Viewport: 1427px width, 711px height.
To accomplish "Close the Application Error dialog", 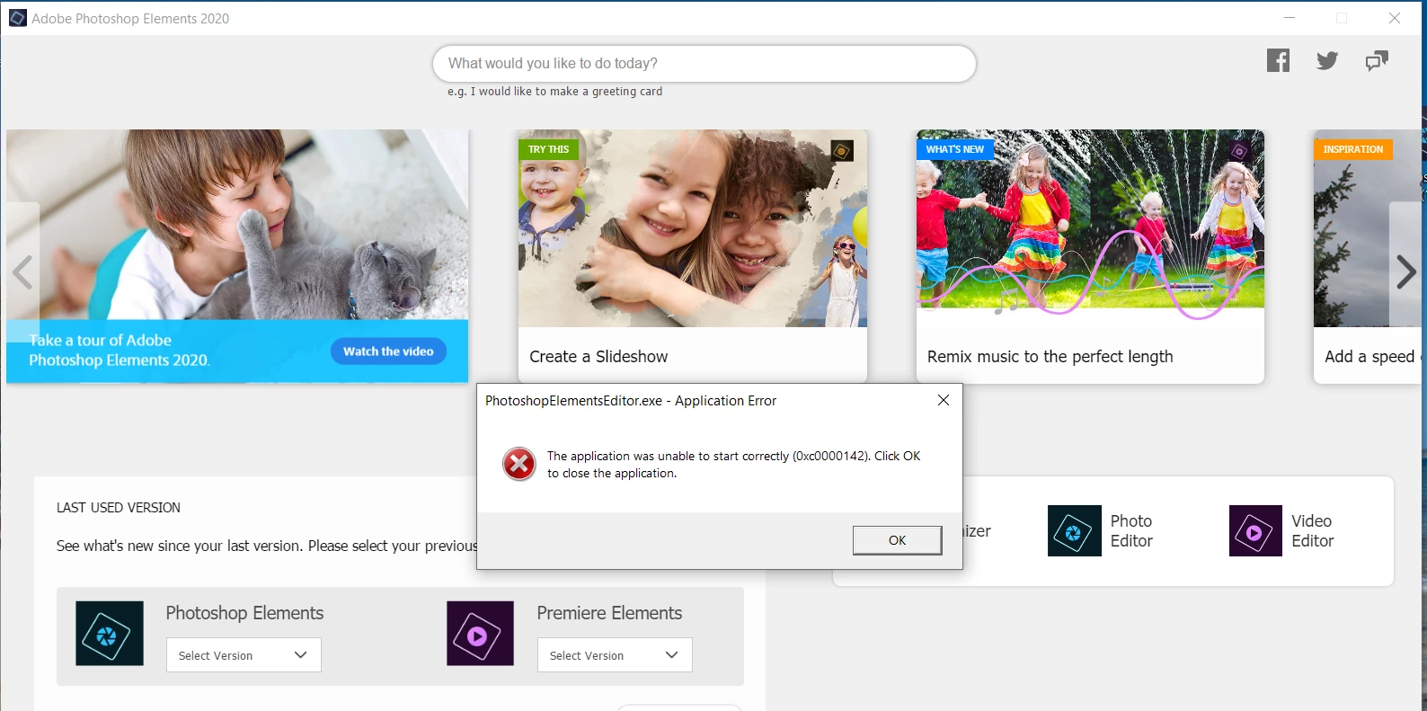I will (944, 400).
